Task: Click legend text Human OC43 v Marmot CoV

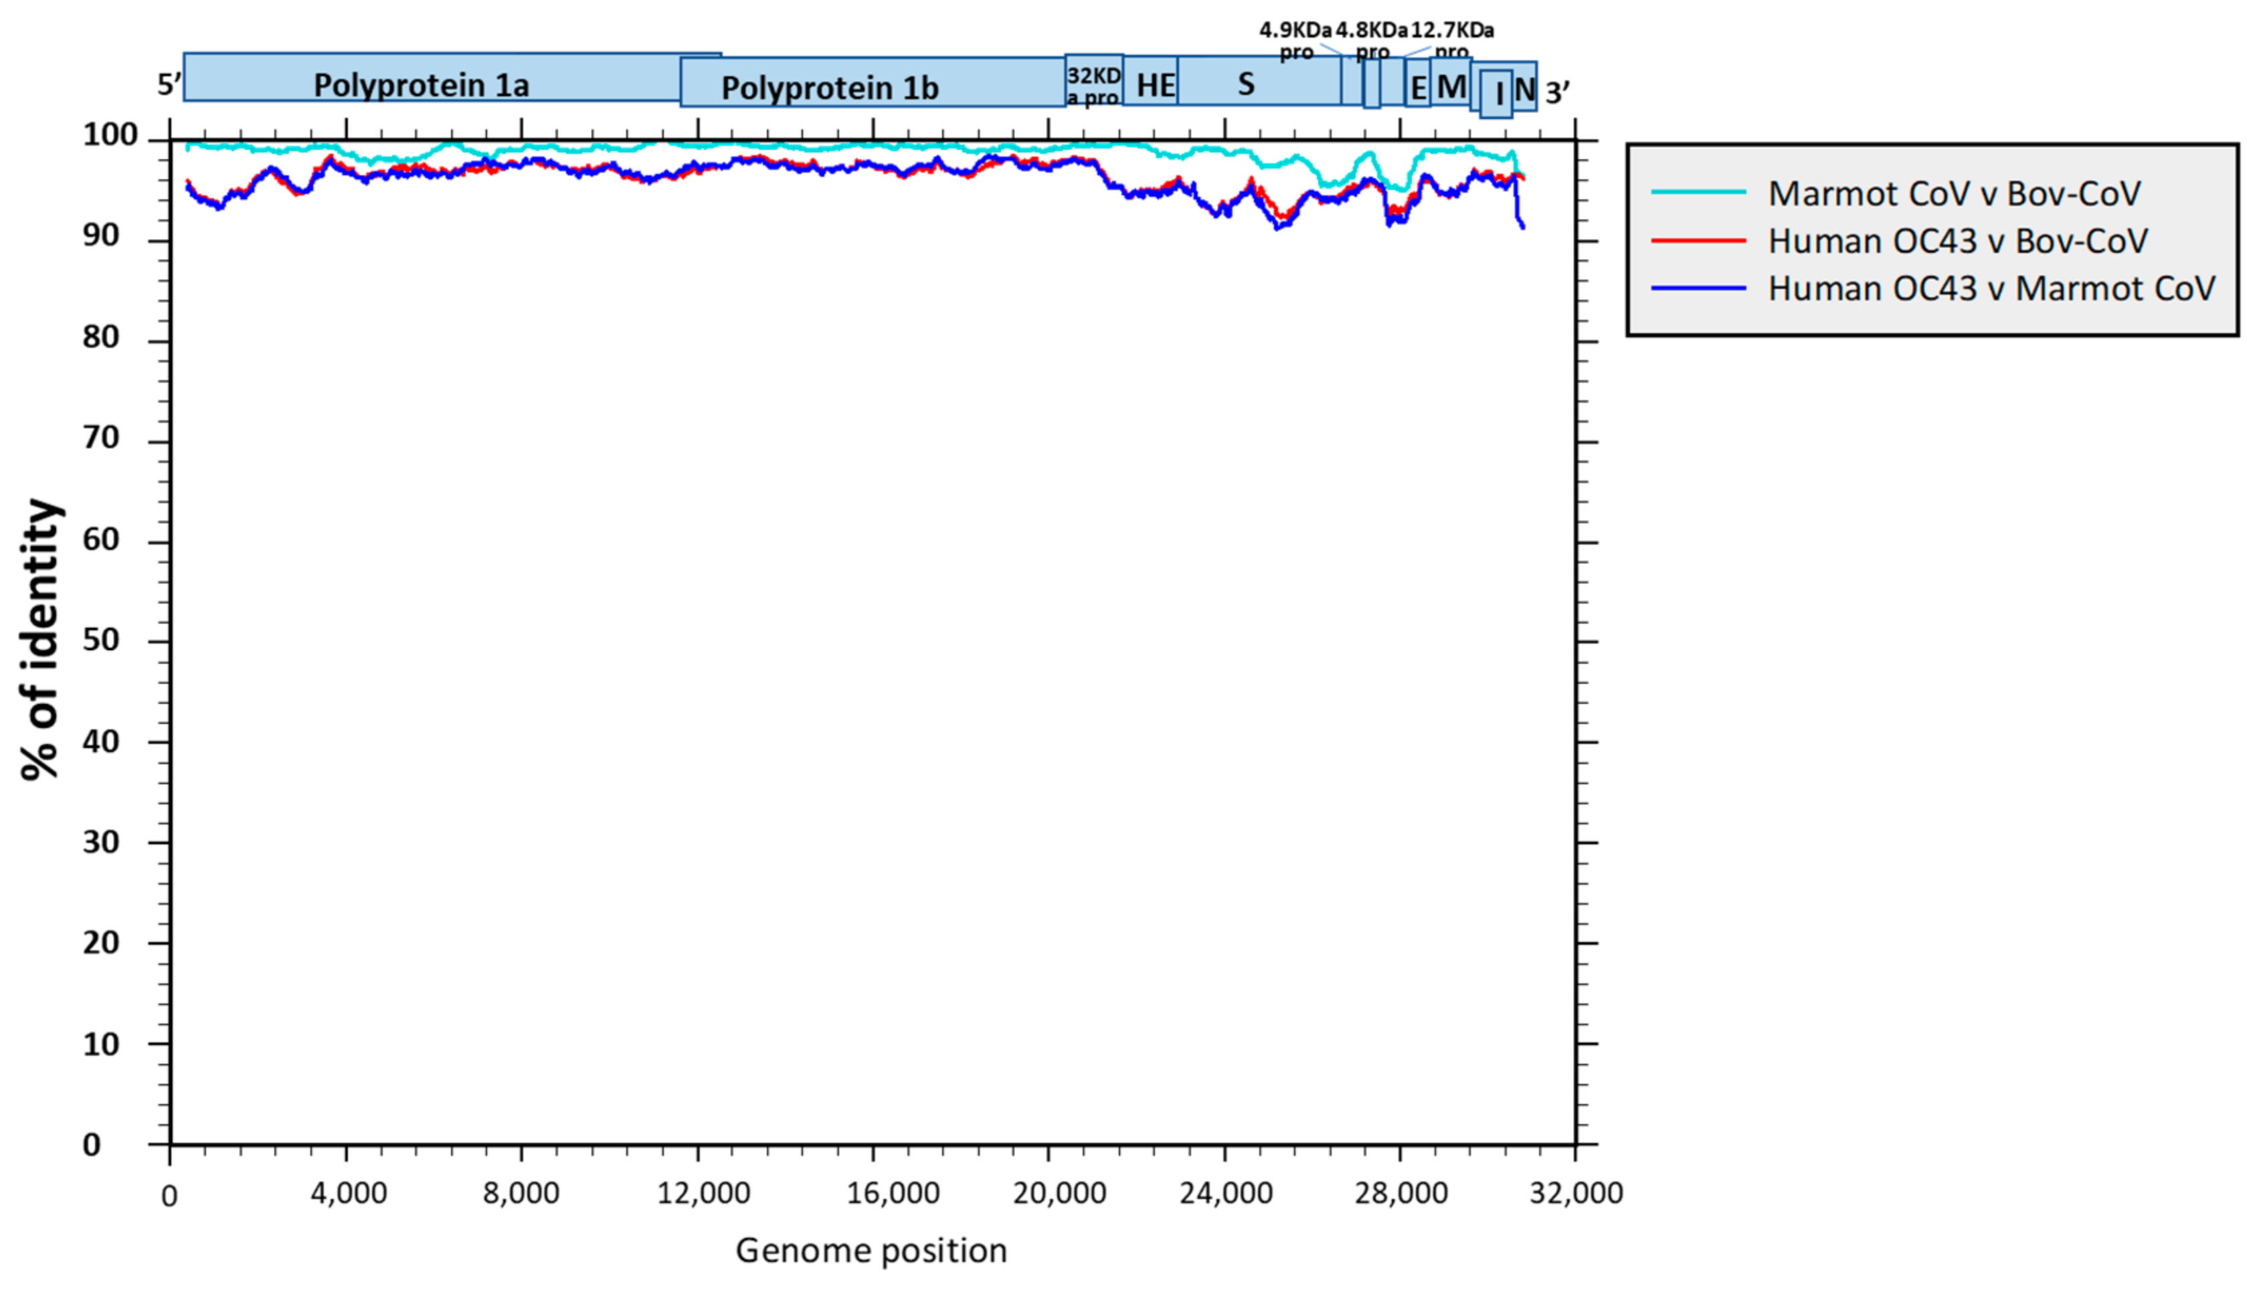Action: 1991,289
